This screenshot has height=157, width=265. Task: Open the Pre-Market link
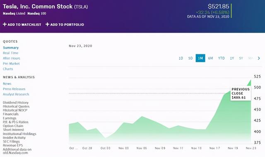tap(11, 63)
